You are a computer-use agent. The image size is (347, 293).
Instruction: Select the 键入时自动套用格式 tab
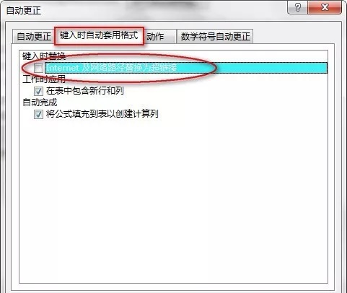click(99, 35)
